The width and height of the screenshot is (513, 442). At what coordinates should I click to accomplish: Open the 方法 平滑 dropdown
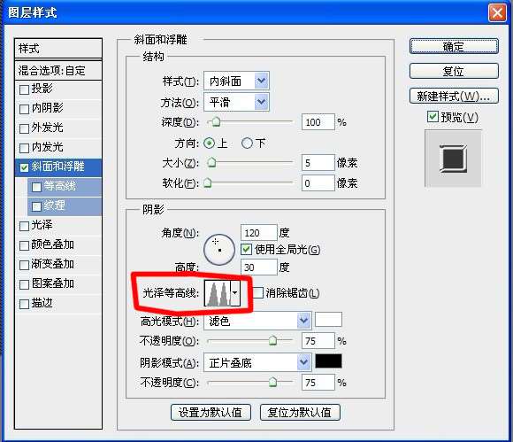236,102
